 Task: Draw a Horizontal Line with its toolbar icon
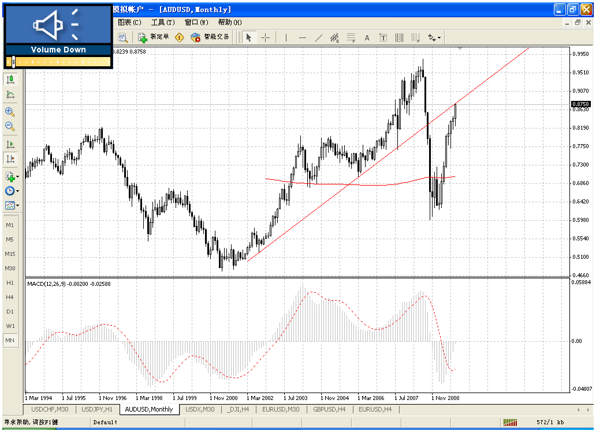(302, 37)
